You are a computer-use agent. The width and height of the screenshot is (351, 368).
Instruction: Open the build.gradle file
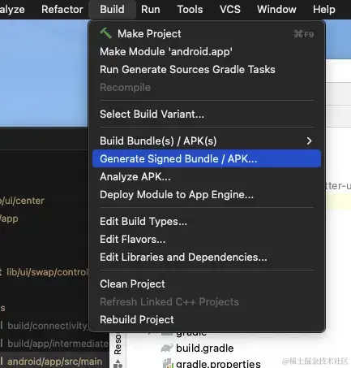coord(204,348)
